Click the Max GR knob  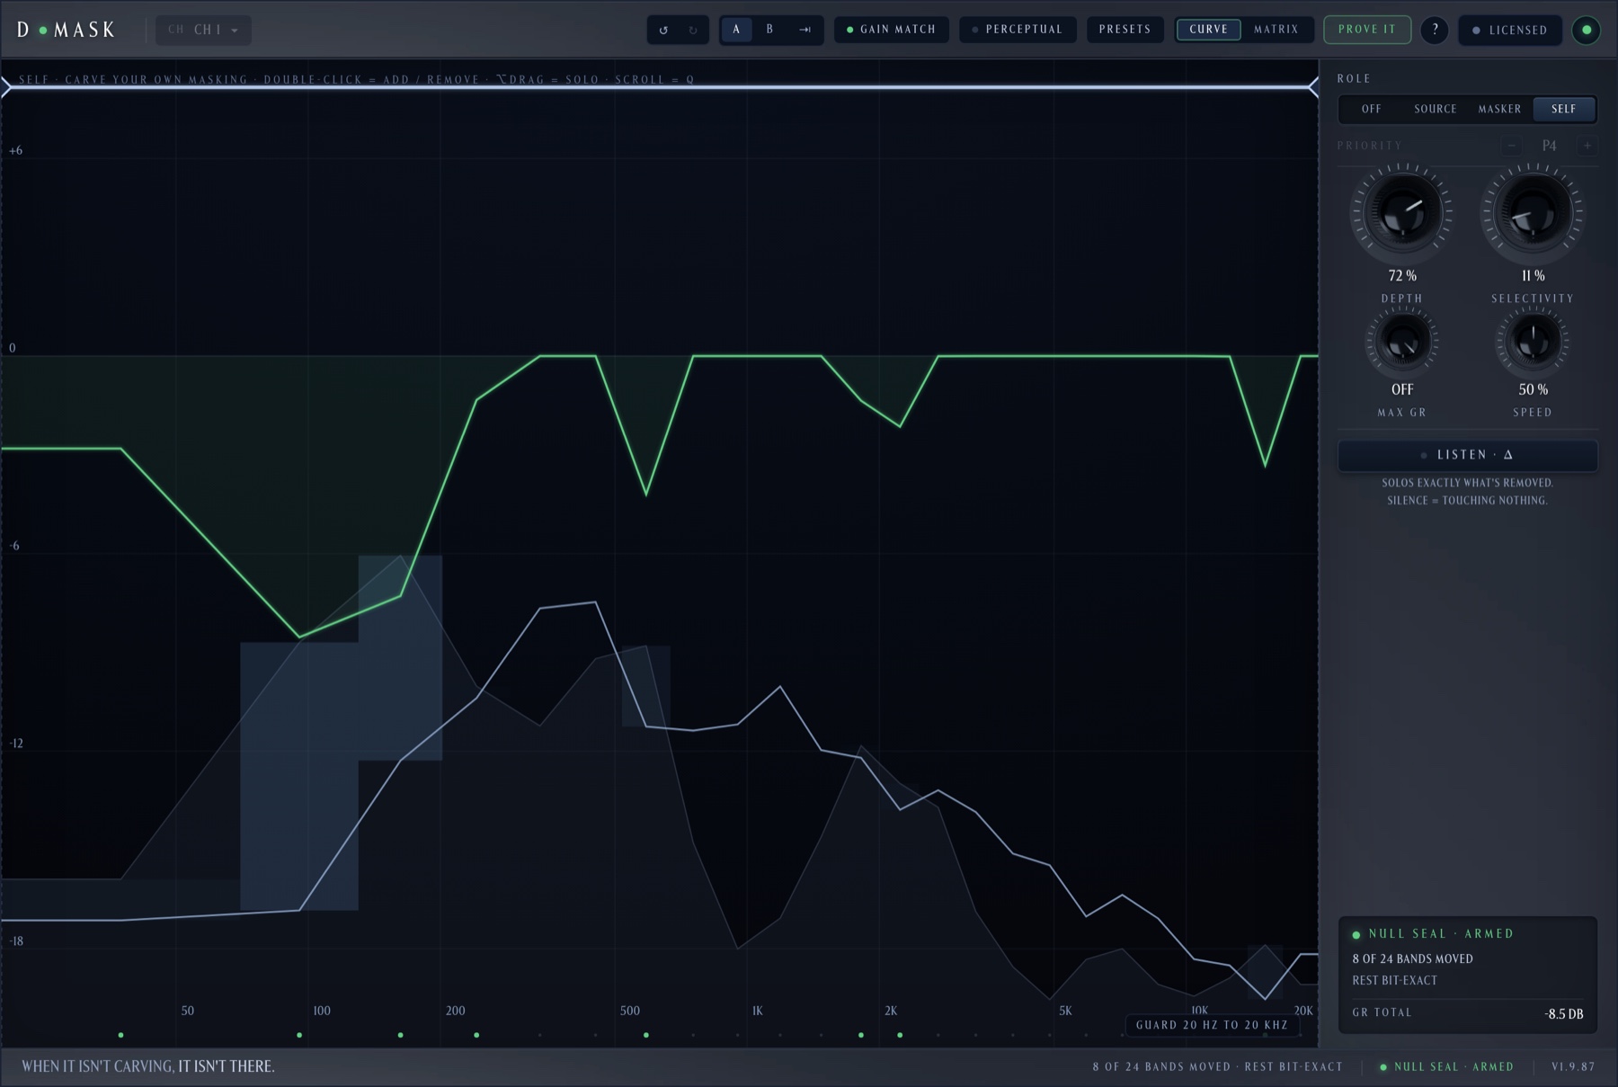click(x=1402, y=342)
